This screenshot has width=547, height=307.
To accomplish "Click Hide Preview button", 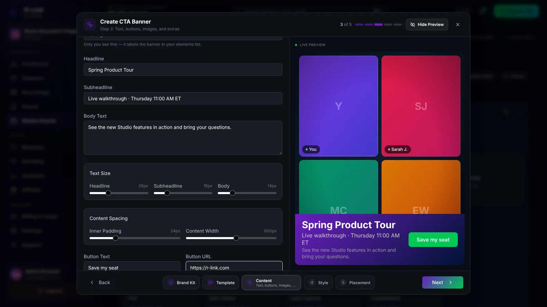I will pos(427,25).
